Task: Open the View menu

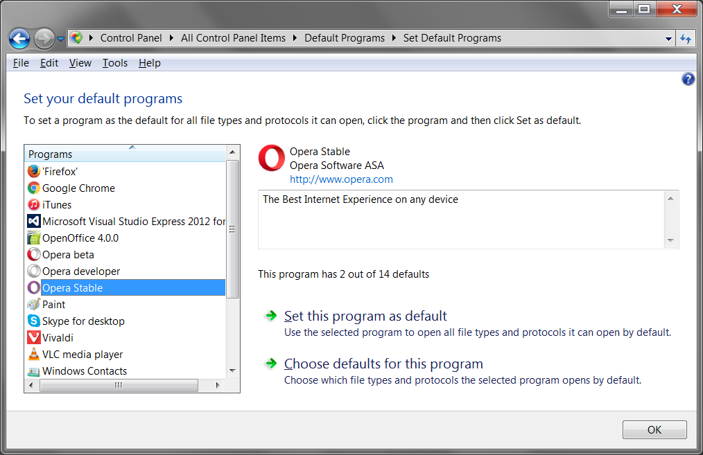Action: [80, 63]
